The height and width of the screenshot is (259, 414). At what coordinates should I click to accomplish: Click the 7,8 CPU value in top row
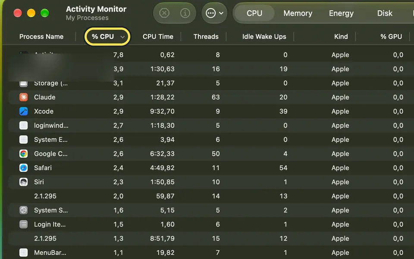pyautogui.click(x=118, y=55)
